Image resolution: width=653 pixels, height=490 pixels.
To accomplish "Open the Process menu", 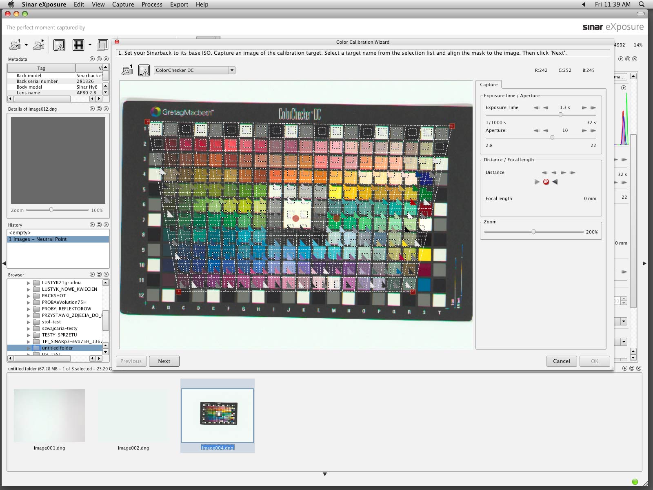I will 152,4.
